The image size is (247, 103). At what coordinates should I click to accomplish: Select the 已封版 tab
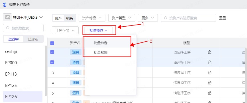click(33, 39)
